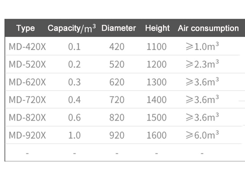Select the MD-420X type cell

coord(27,46)
